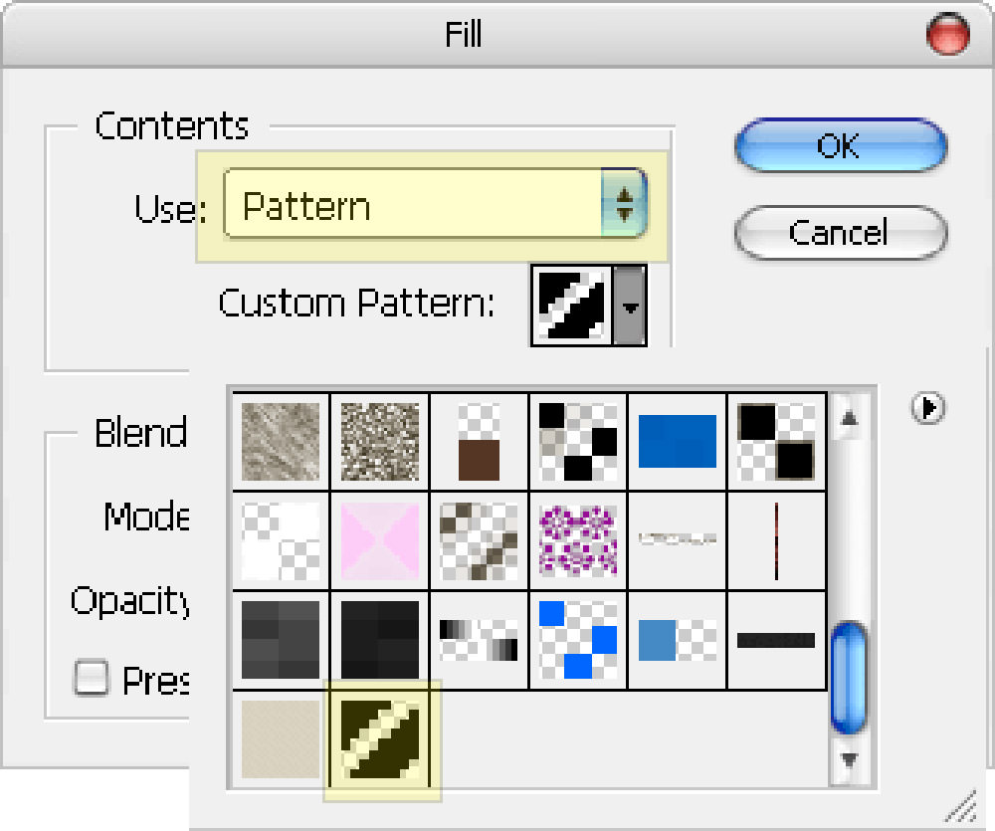The image size is (995, 831).
Task: Open the pattern picker flyout menu arrow
Action: tap(927, 408)
